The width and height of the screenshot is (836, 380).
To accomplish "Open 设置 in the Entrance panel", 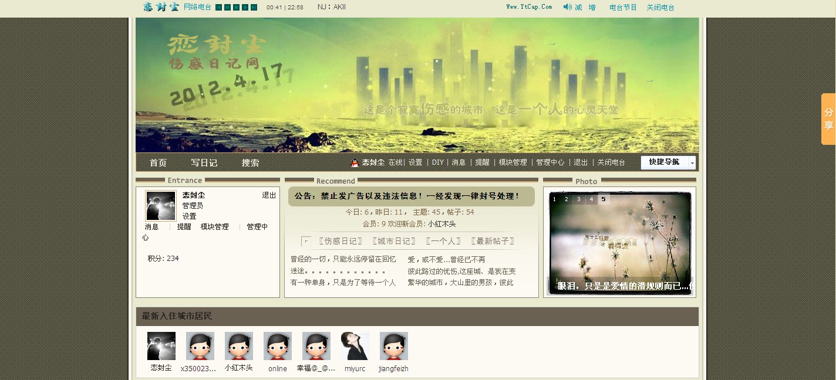I will click(x=189, y=216).
